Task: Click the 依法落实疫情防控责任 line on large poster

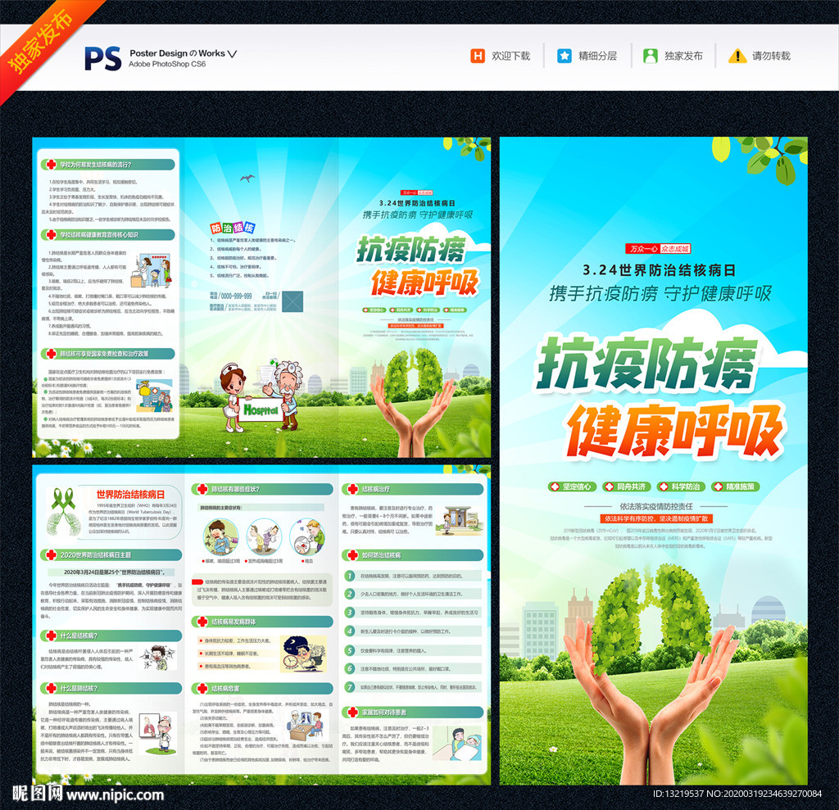Action: 656,506
